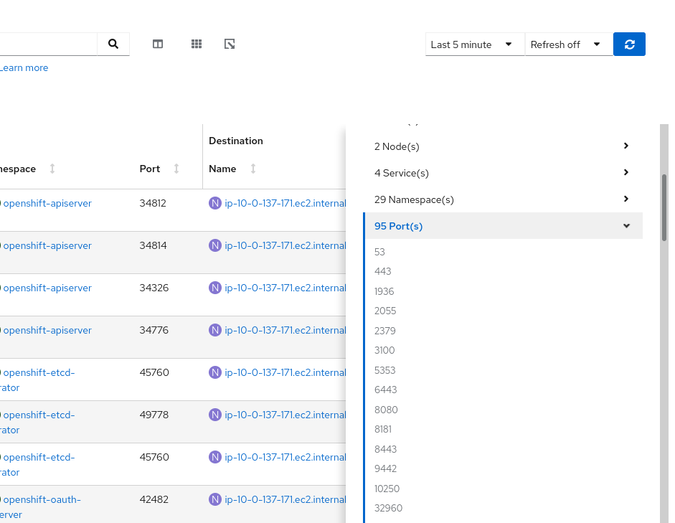
Task: Click the grid display density icon
Action: click(x=197, y=44)
